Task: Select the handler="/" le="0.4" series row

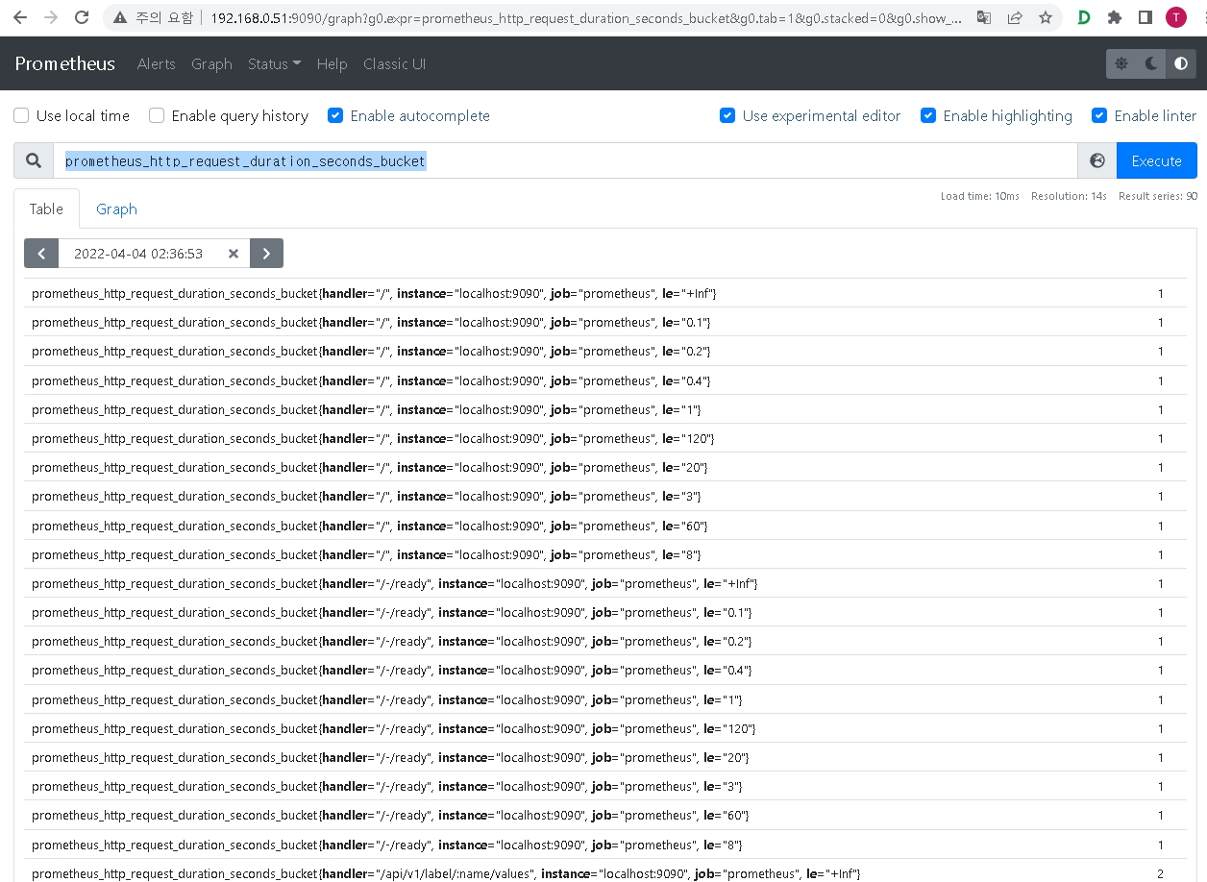Action: coord(605,380)
